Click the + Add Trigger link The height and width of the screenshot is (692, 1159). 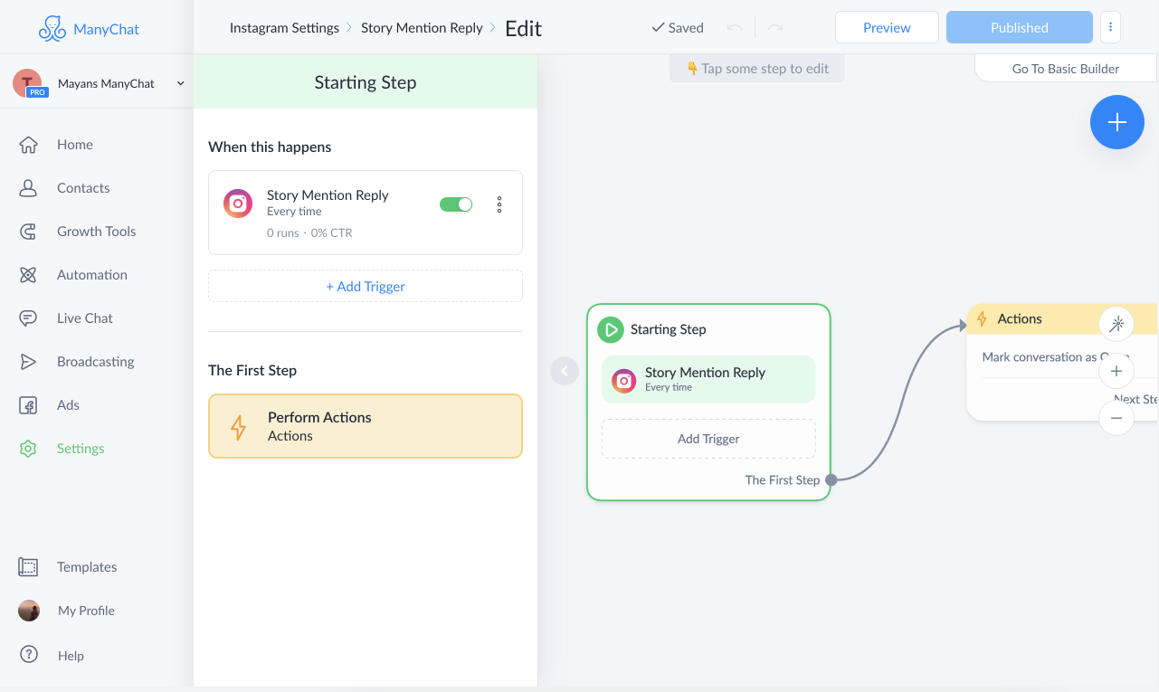pyautogui.click(x=366, y=286)
